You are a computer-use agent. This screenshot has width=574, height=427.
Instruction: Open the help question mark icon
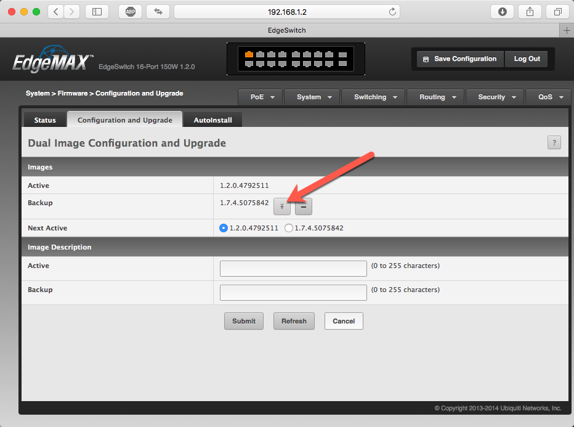554,142
